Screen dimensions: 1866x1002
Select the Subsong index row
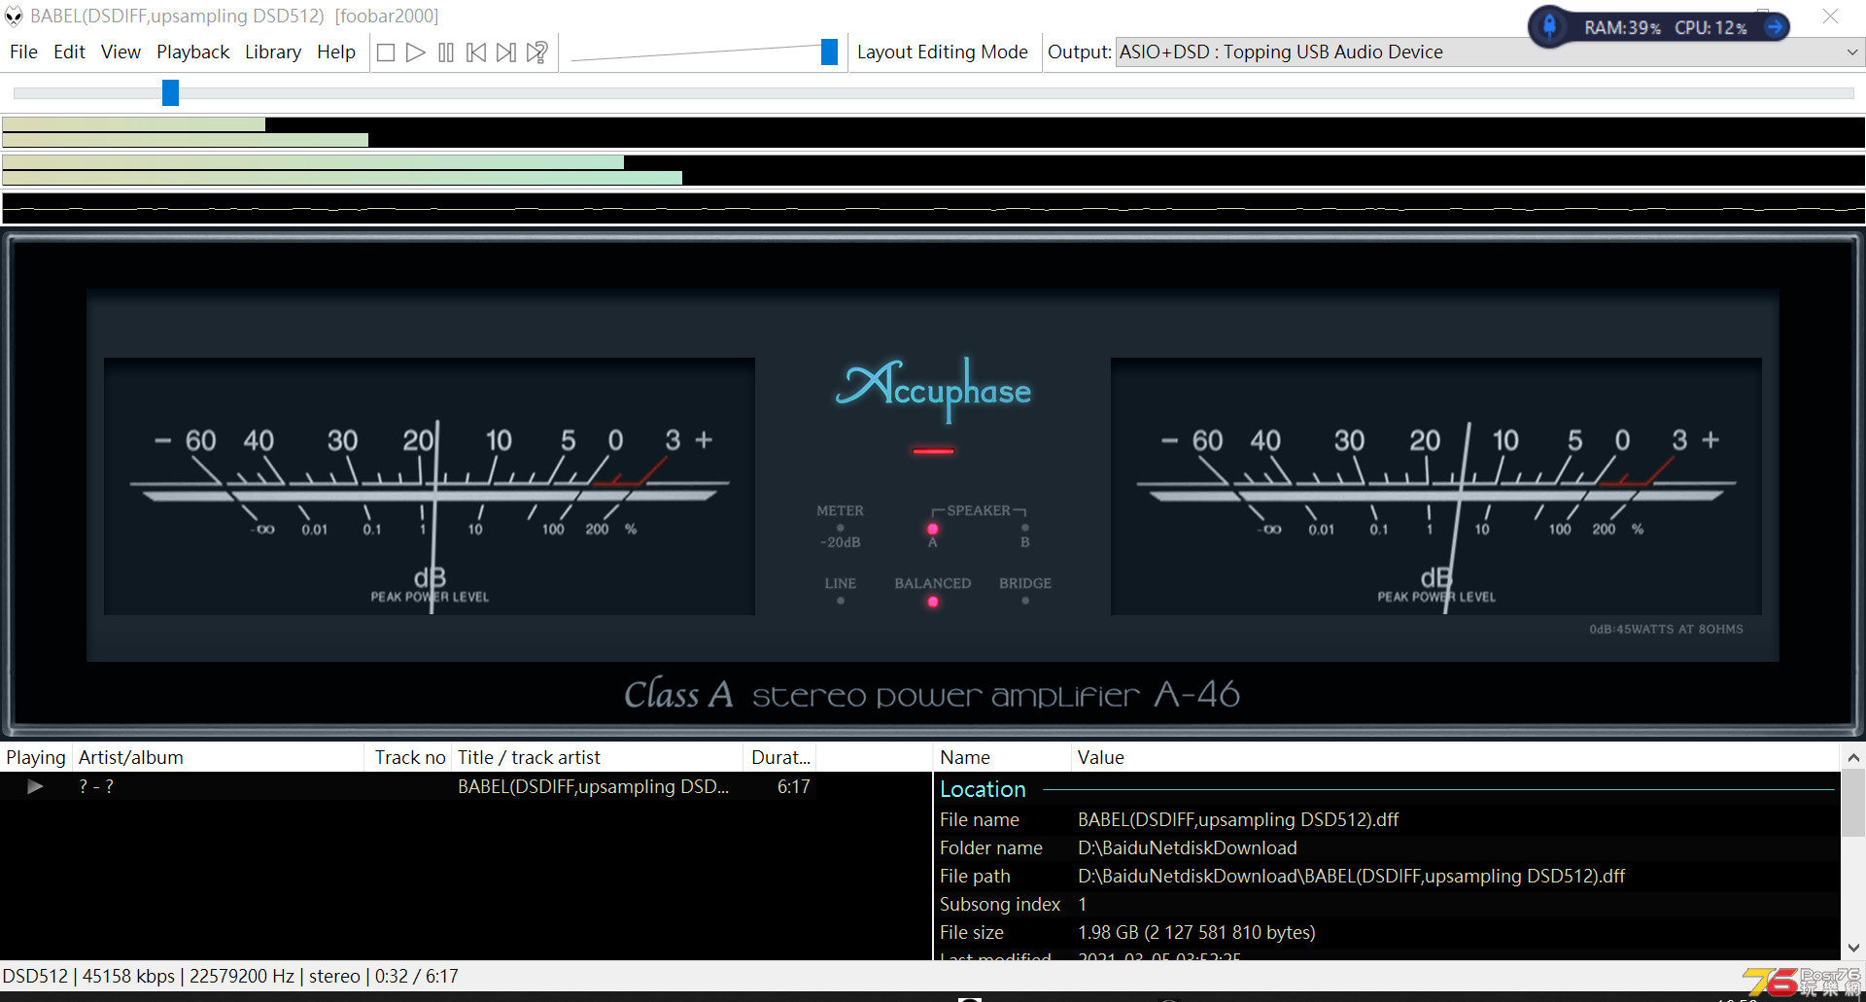coord(1387,904)
